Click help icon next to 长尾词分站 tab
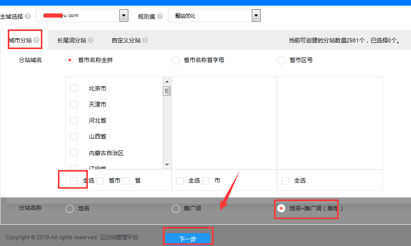 (91, 40)
